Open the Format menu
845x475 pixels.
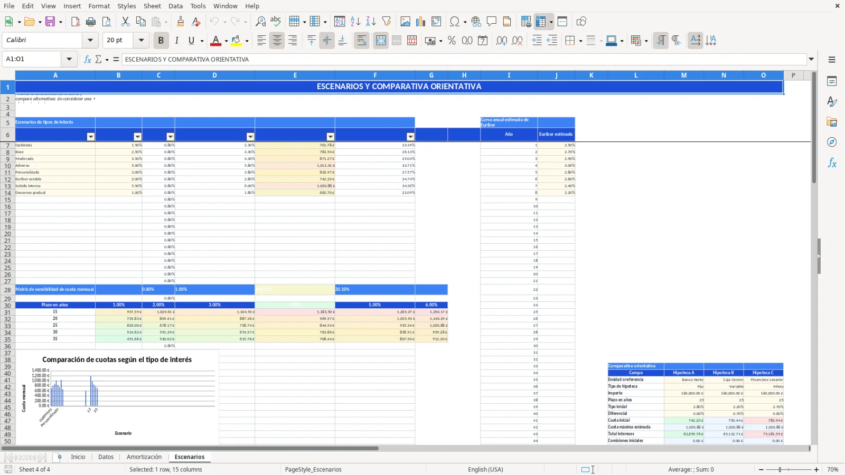[99, 6]
